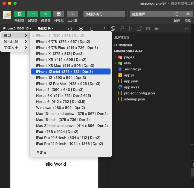This screenshot has width=194, height=188.
Task: Open the hot reload (热重载 关) dropdown
Action: tap(45, 28)
